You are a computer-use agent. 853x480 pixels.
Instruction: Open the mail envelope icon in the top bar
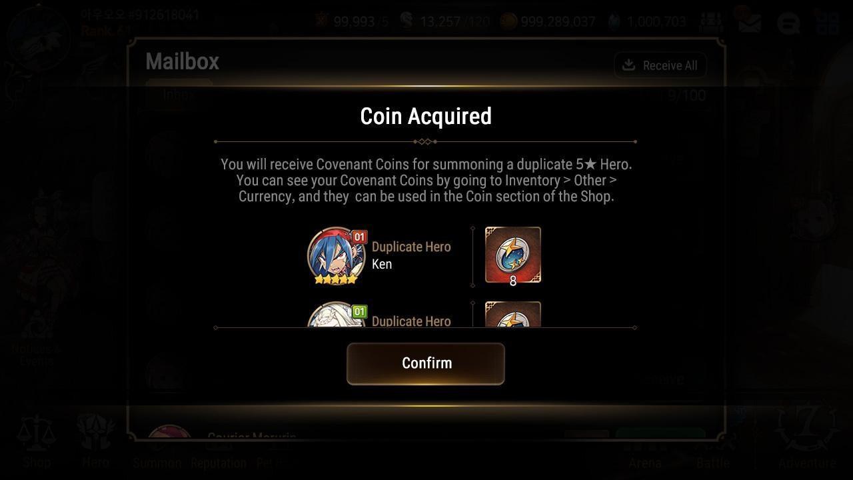(x=750, y=23)
